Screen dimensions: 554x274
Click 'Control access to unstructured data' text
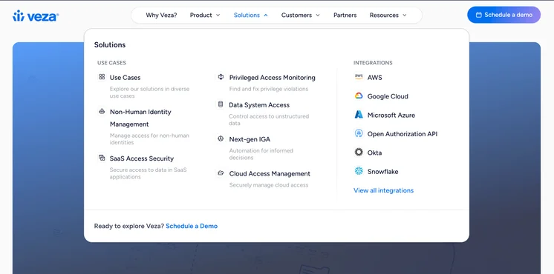point(269,120)
